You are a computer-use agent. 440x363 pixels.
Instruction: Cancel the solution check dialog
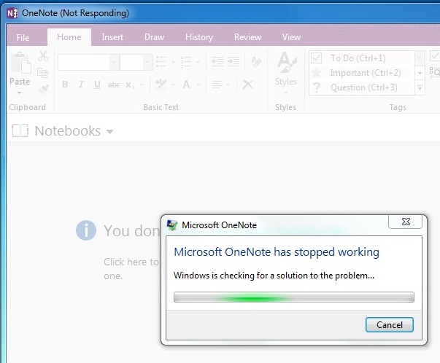pyautogui.click(x=390, y=324)
